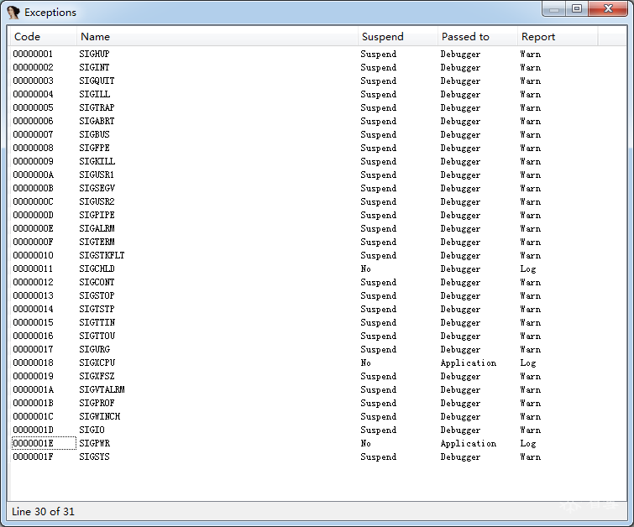Click the Suspend column header
This screenshot has height=527, width=634.
point(397,37)
